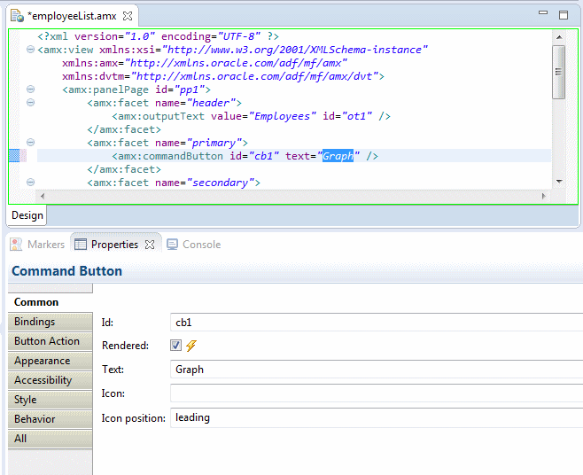Open the Accessibility properties section
The height and width of the screenshot is (475, 583).
(x=51, y=380)
